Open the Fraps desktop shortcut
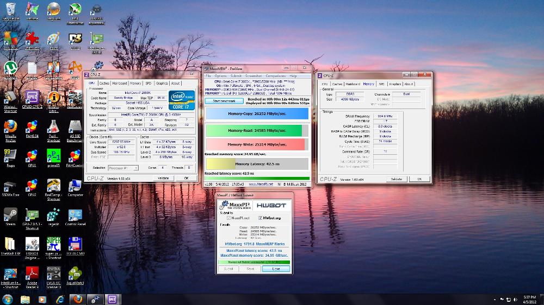This screenshot has width=544, height=305. pos(11,158)
